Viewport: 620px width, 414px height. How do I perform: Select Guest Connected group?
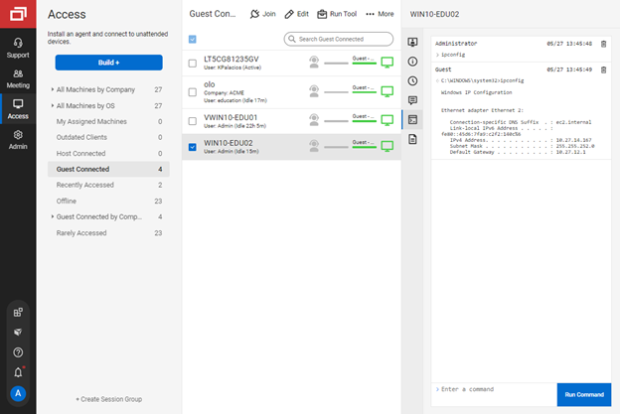[x=108, y=169]
